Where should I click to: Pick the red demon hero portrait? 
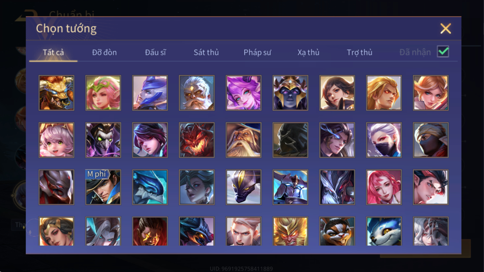(x=197, y=140)
